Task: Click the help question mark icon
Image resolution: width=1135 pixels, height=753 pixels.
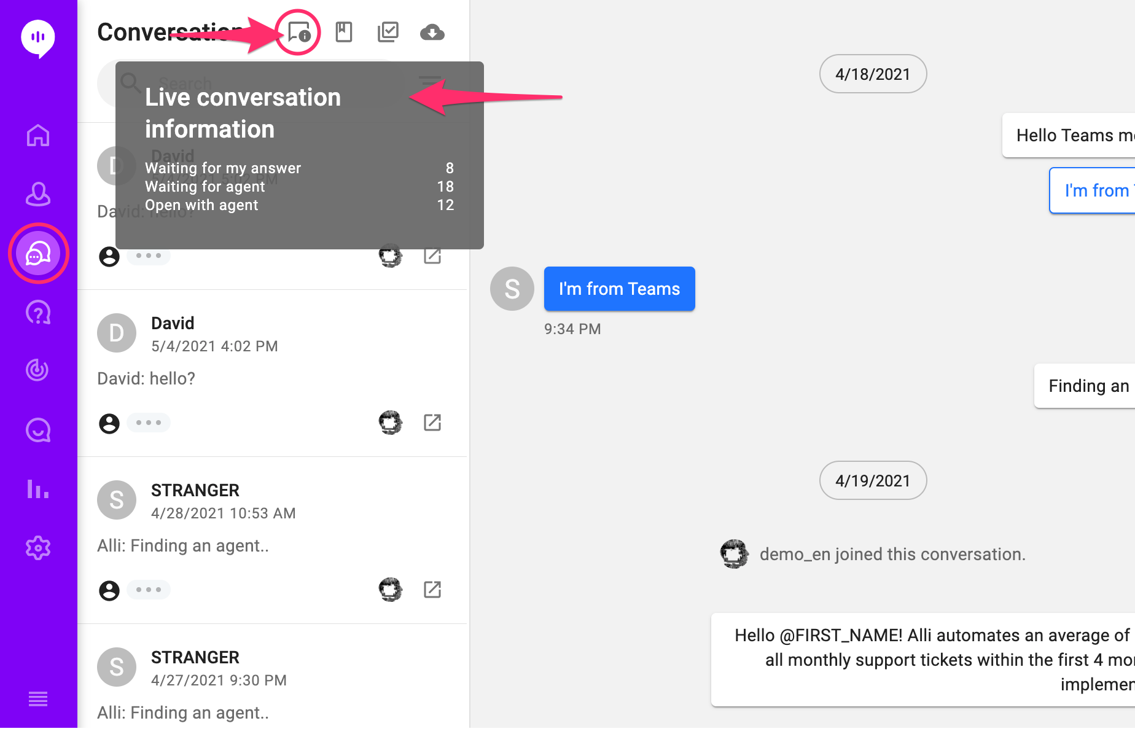Action: click(38, 312)
